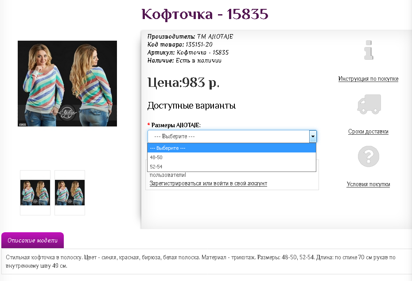Click the price Цена: 983 р.
The width and height of the screenshot is (412, 281).
pyautogui.click(x=183, y=83)
